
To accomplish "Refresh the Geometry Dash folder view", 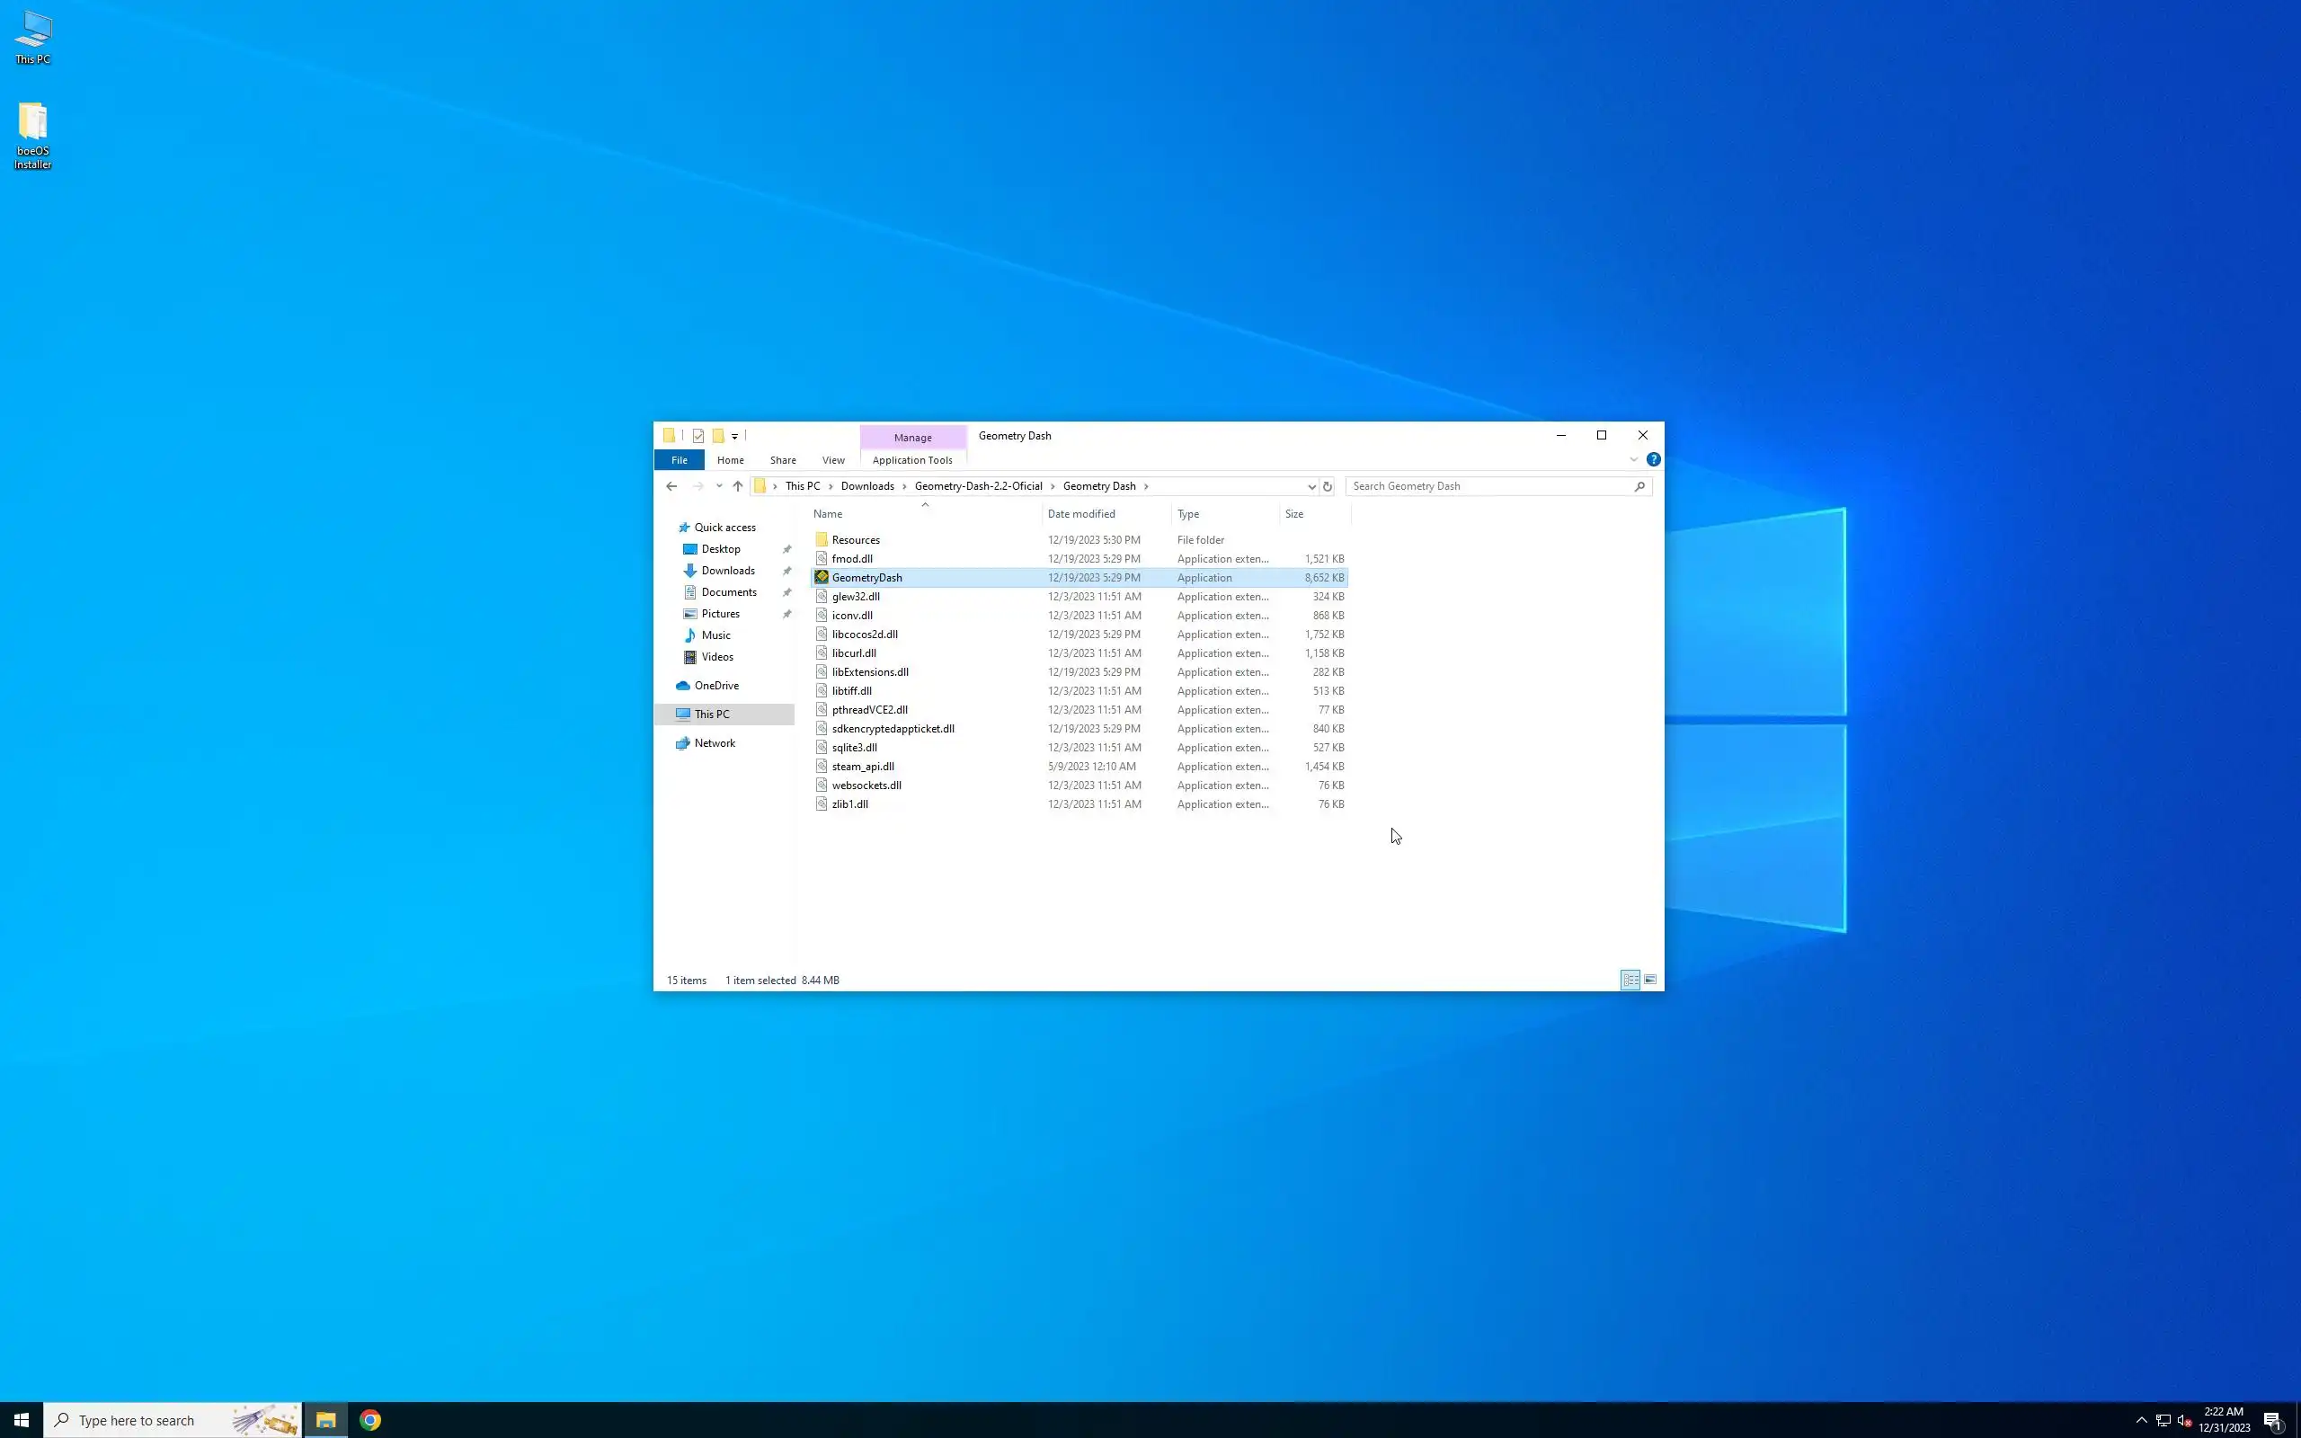I will pos(1328,486).
